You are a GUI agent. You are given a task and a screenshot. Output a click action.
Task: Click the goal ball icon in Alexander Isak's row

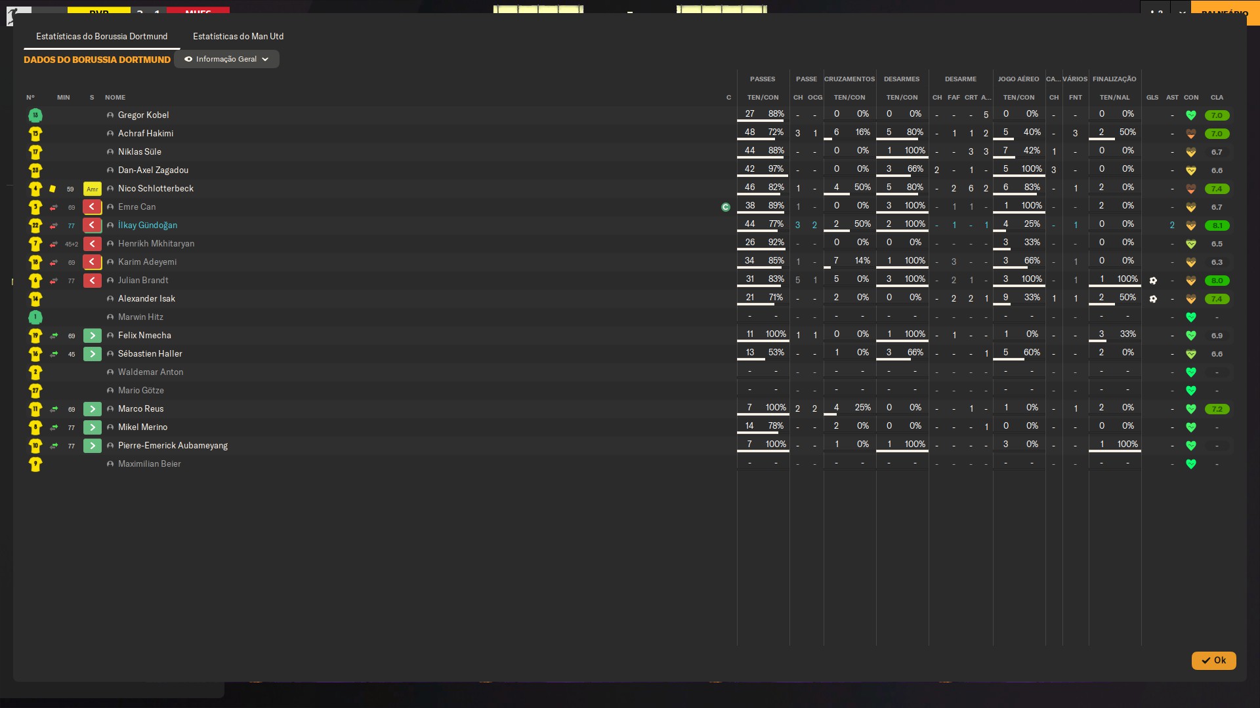[x=1153, y=299]
